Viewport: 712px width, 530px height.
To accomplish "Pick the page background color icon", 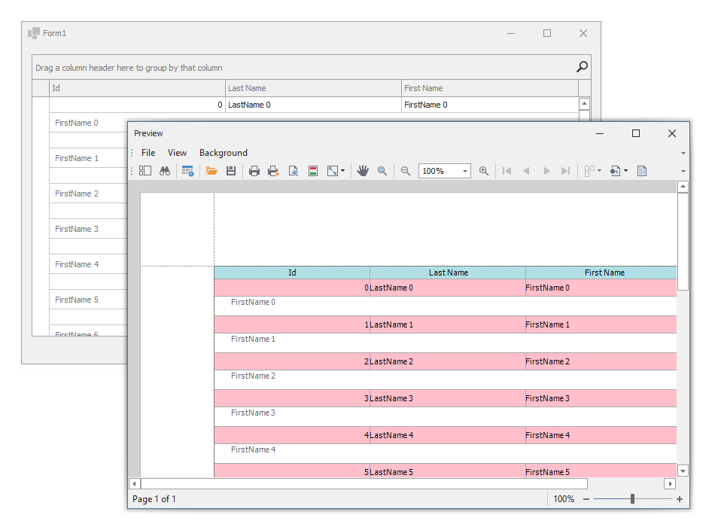I will 615,171.
